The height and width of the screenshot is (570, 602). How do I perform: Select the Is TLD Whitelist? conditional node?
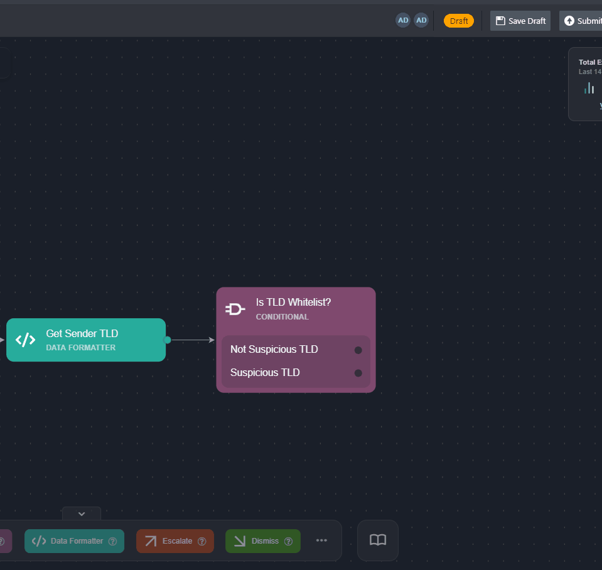pyautogui.click(x=296, y=340)
